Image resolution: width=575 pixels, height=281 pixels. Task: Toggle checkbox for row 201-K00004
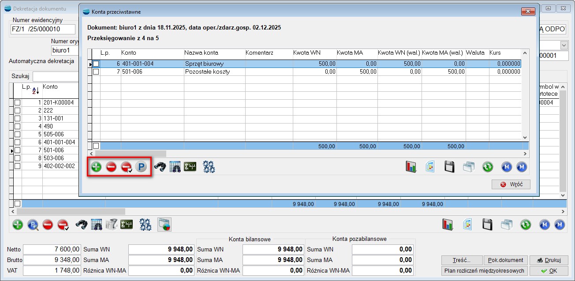click(x=18, y=102)
